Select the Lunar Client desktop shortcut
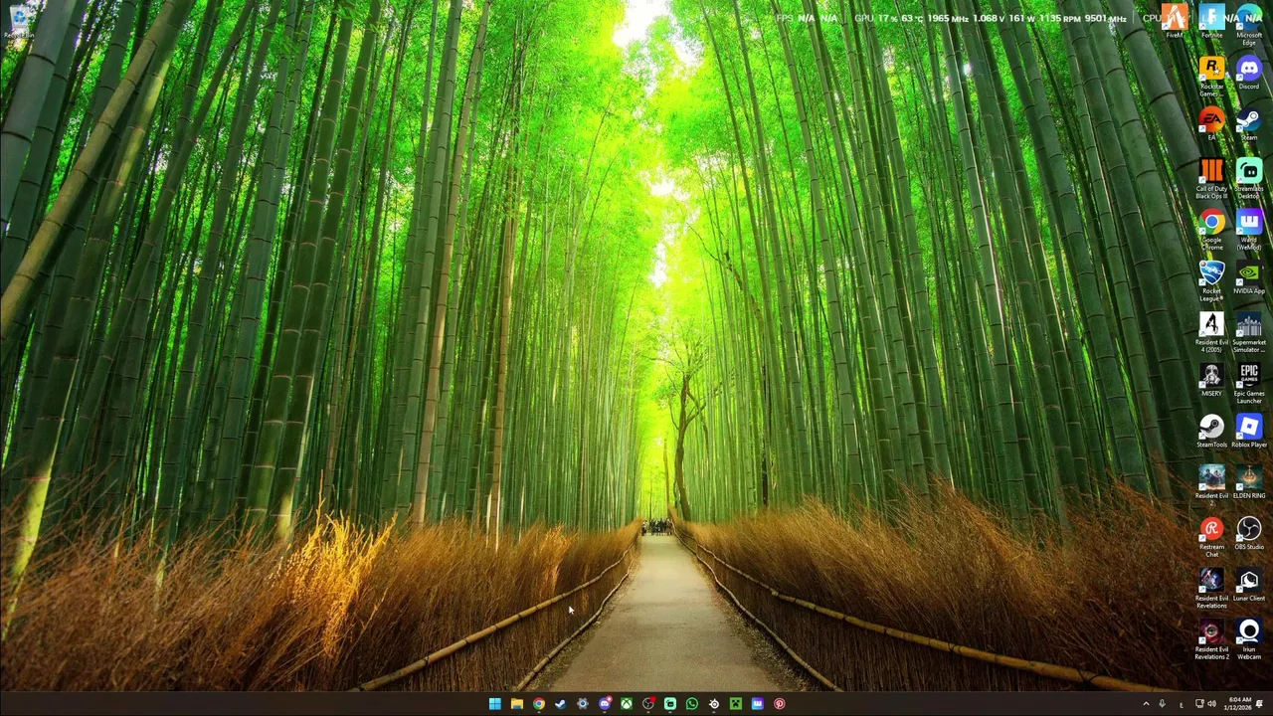Viewport: 1273px width, 716px height. point(1249,586)
